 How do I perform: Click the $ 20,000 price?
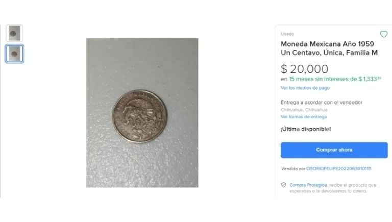(x=304, y=69)
